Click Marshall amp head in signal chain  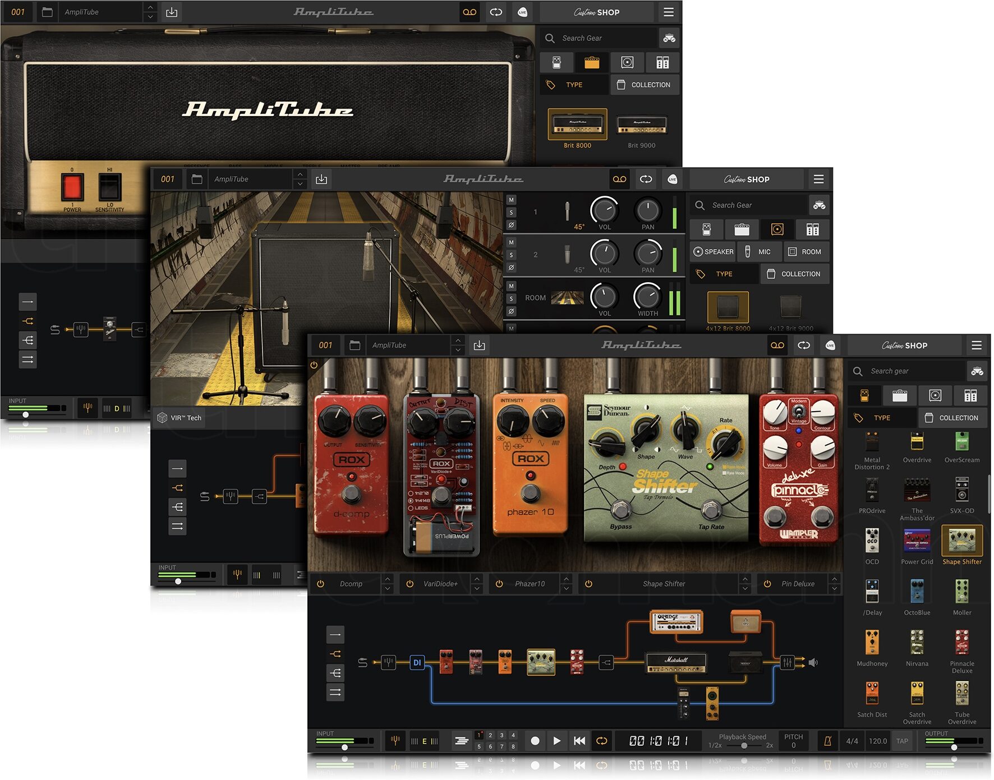point(676,663)
